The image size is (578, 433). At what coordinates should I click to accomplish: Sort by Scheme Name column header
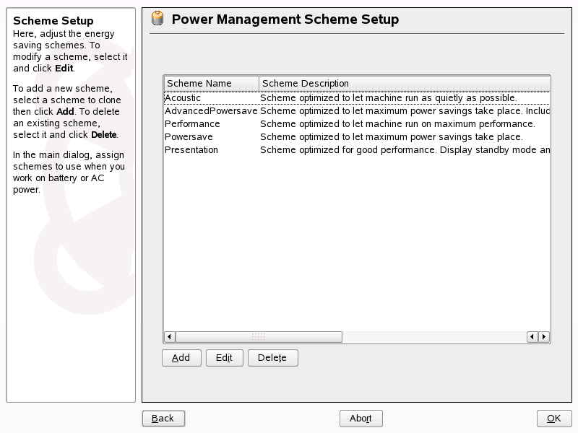click(x=212, y=84)
